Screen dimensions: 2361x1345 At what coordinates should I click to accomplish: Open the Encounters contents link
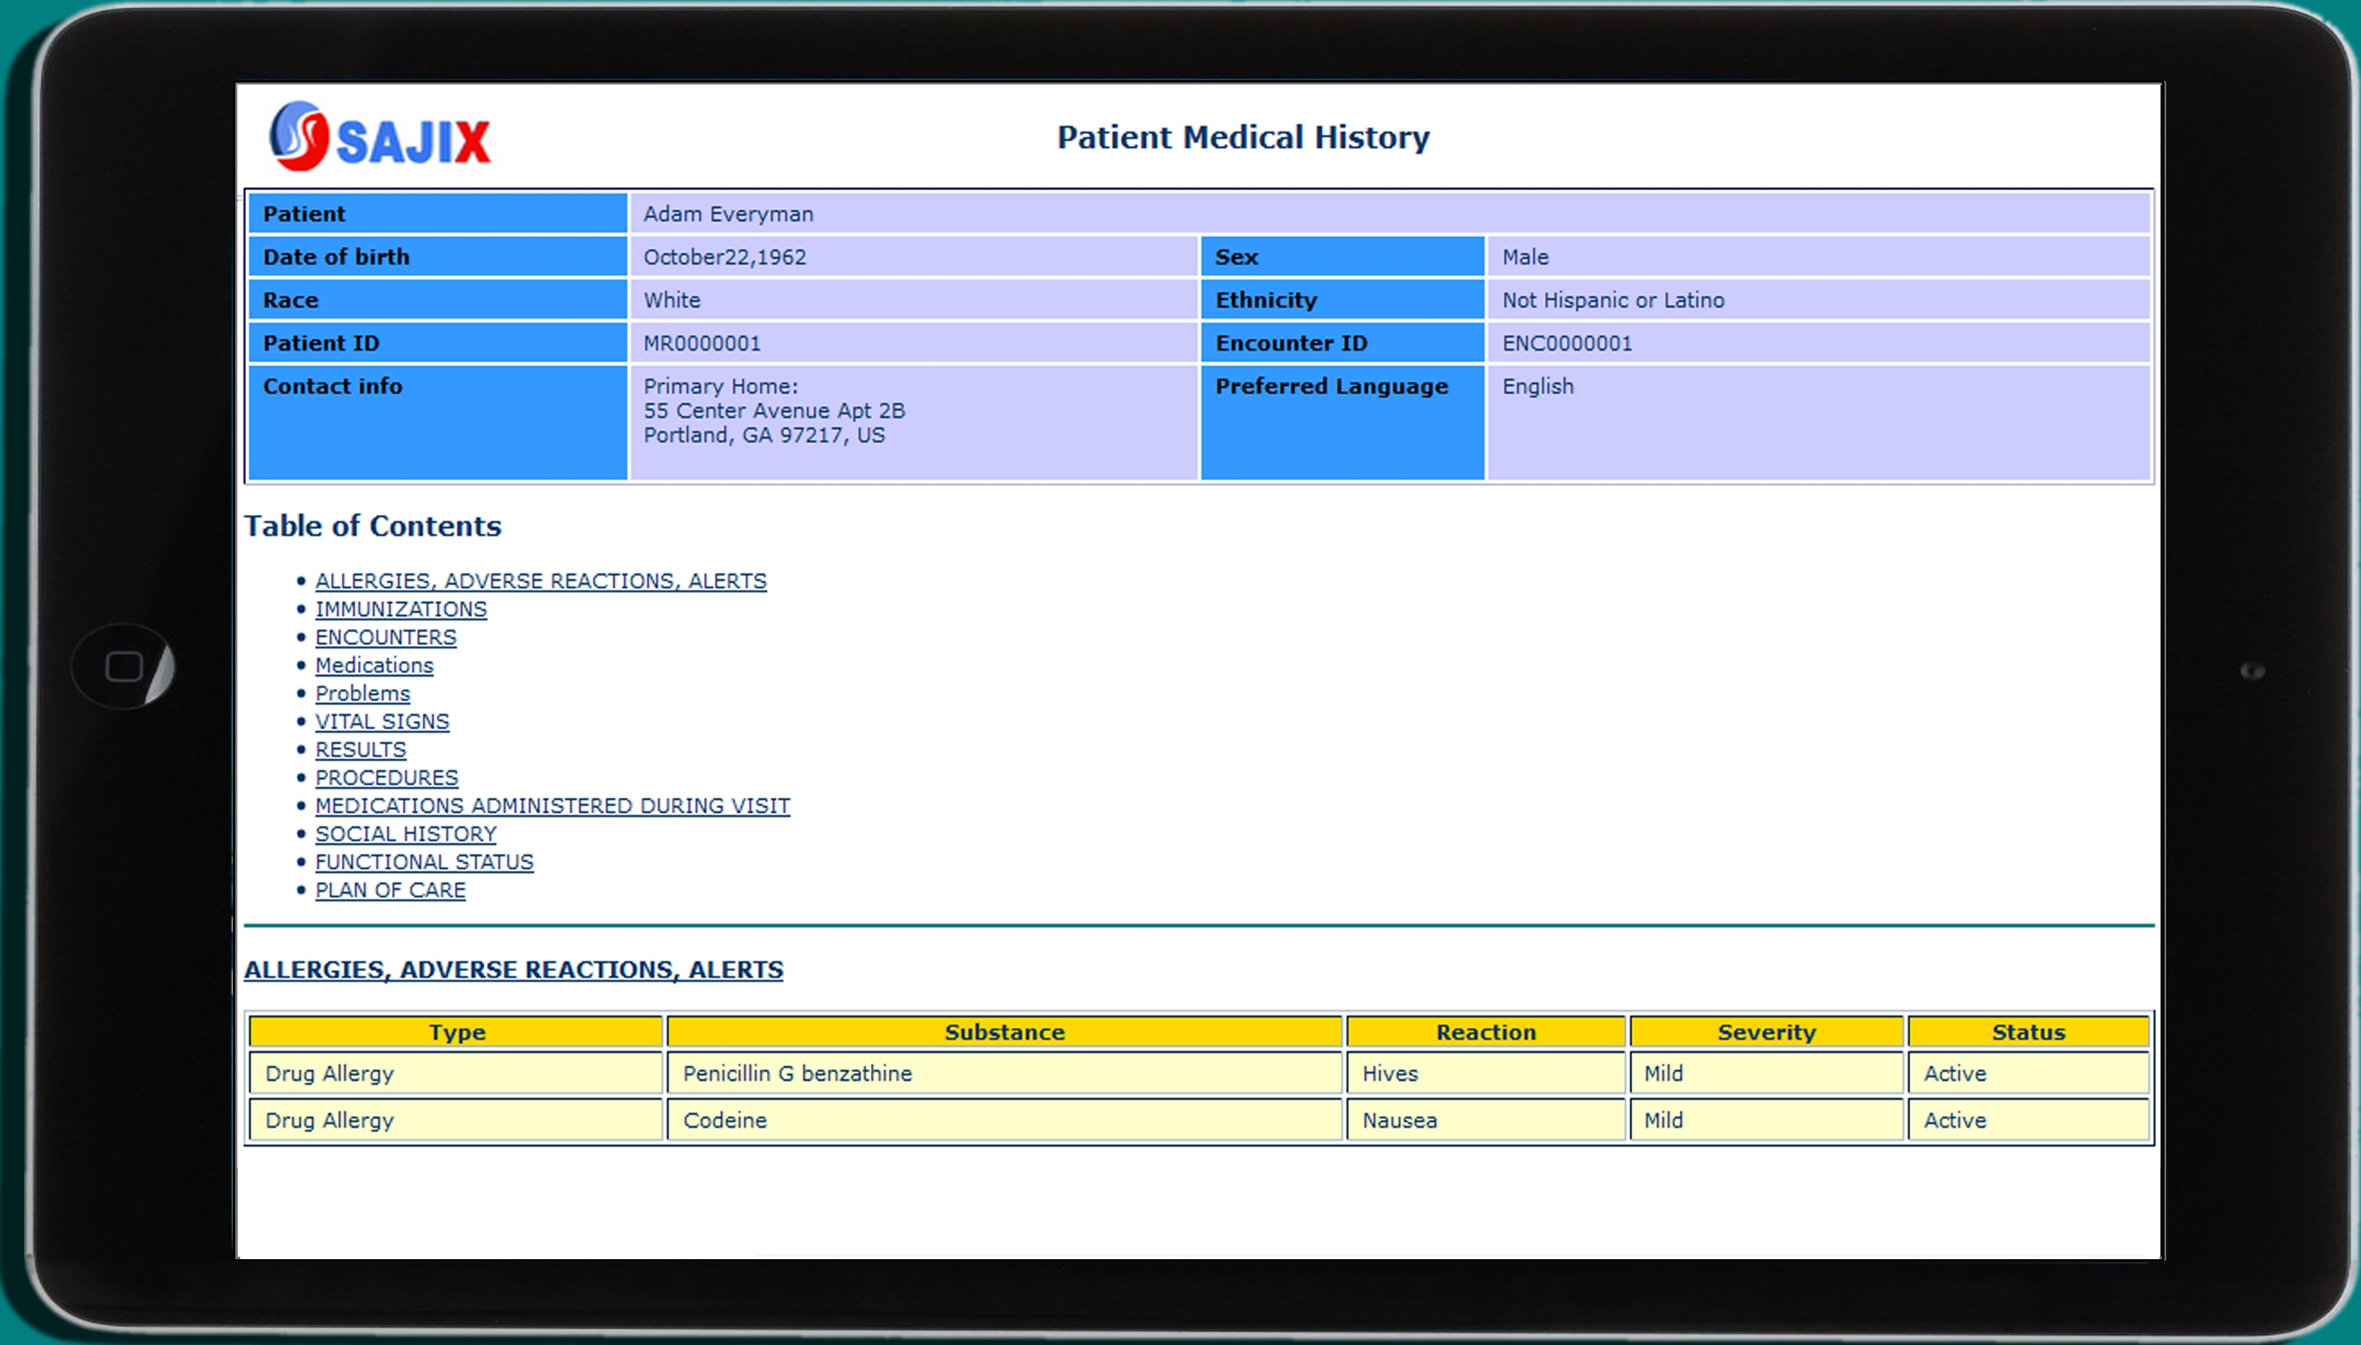[x=386, y=637]
